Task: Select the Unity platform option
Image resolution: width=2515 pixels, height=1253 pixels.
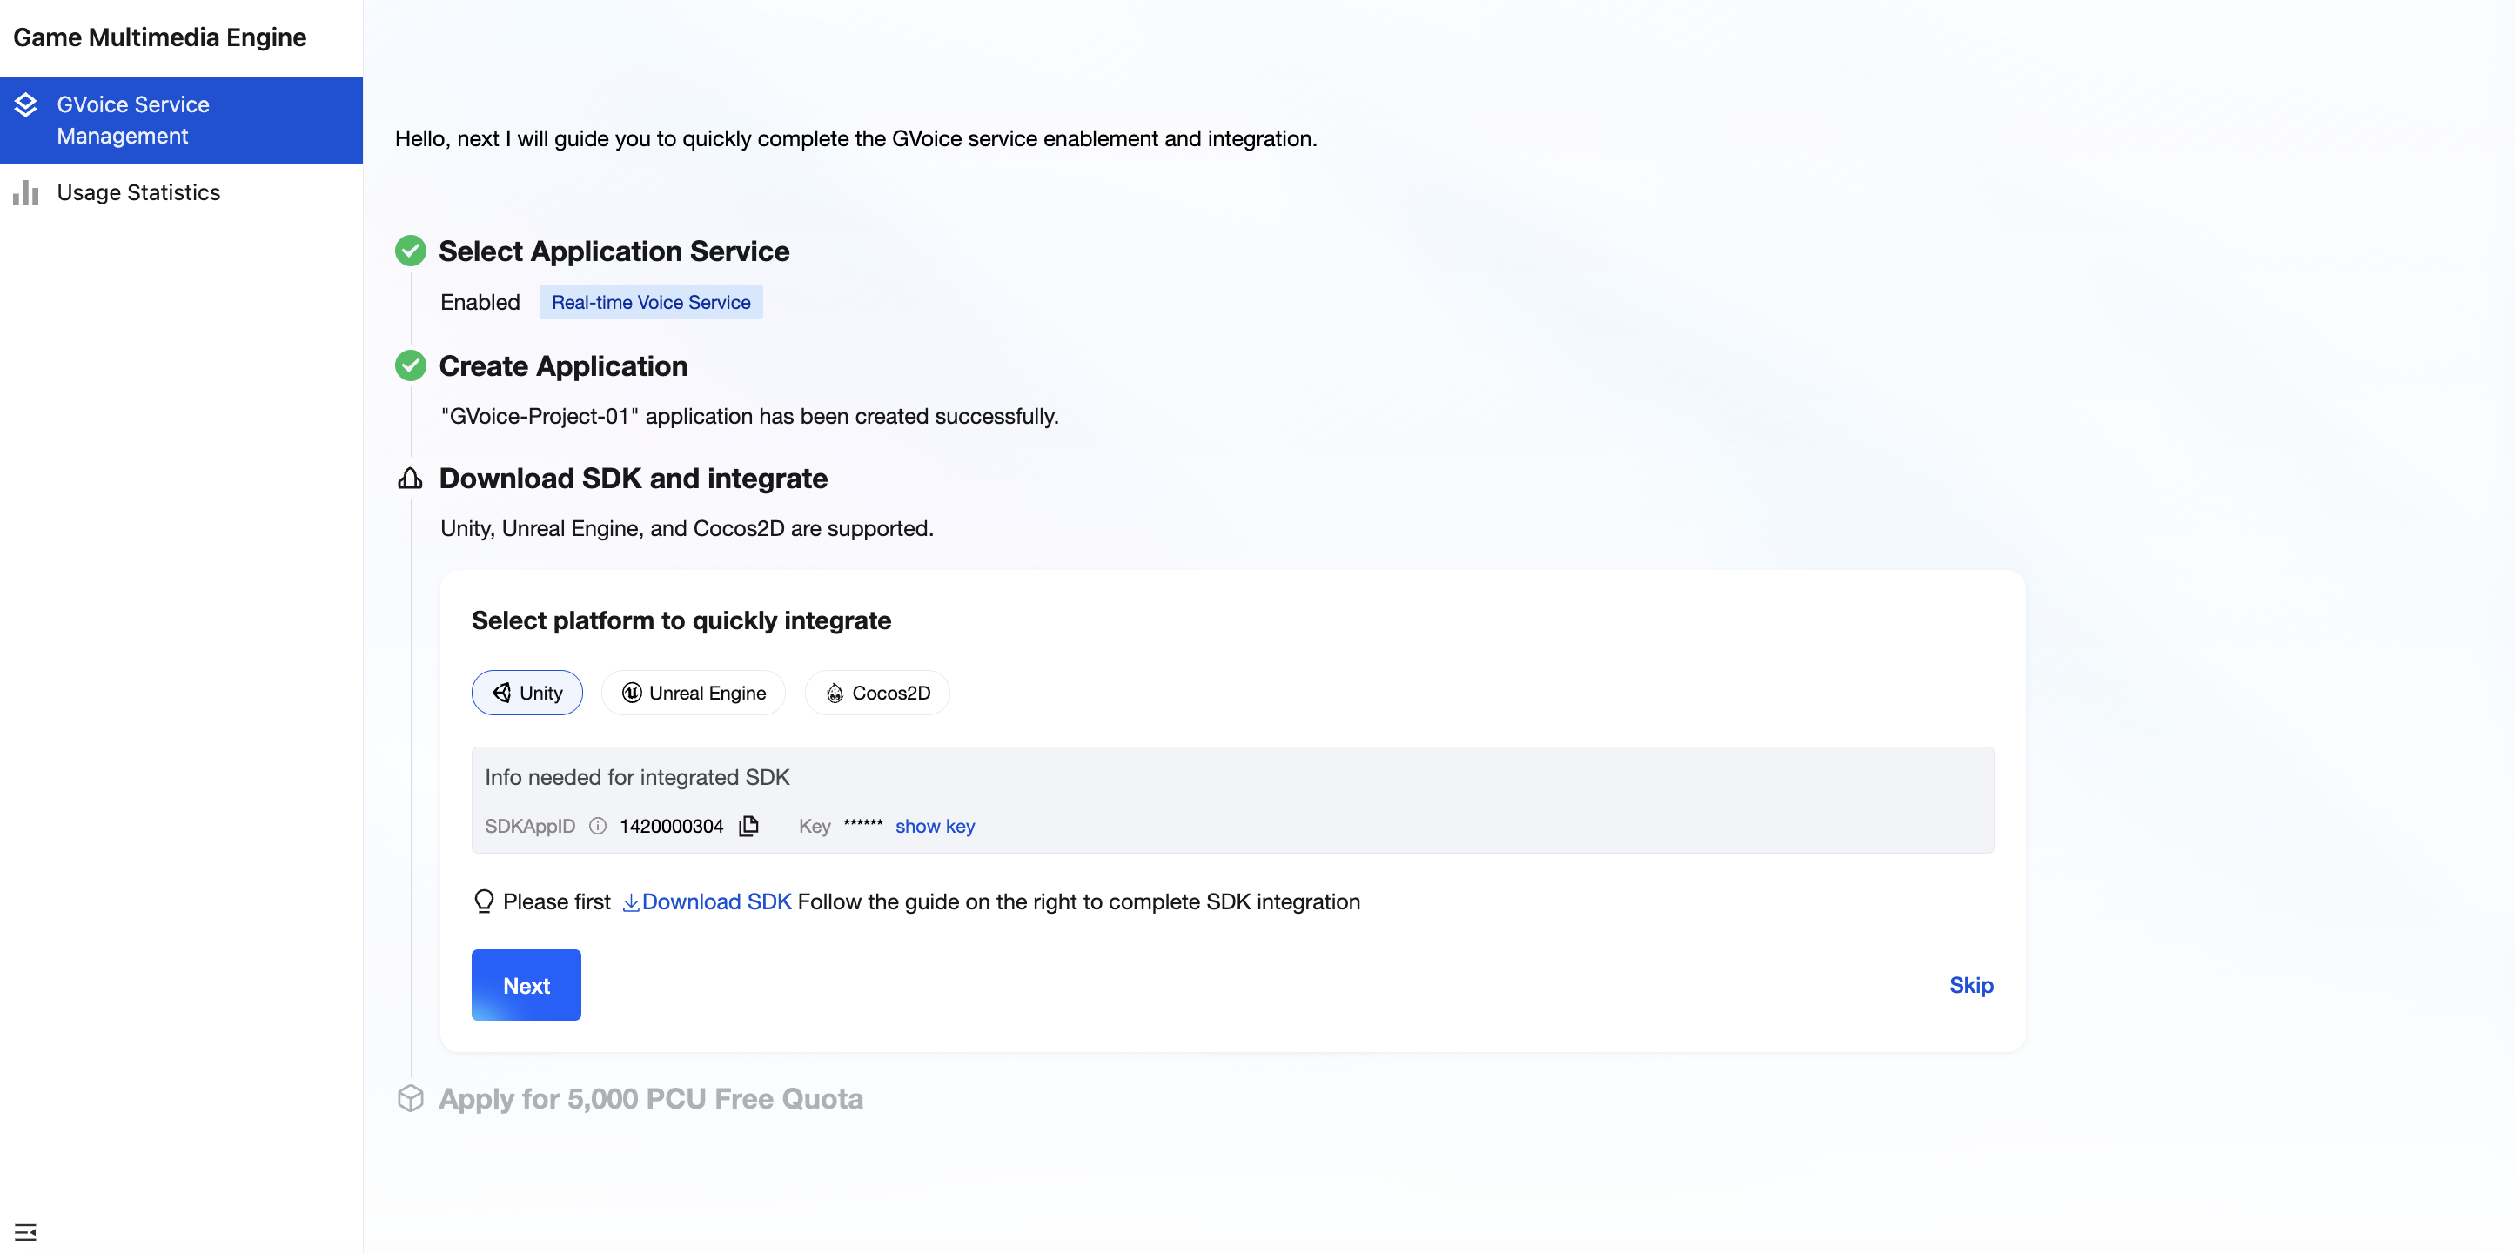Action: tap(527, 692)
